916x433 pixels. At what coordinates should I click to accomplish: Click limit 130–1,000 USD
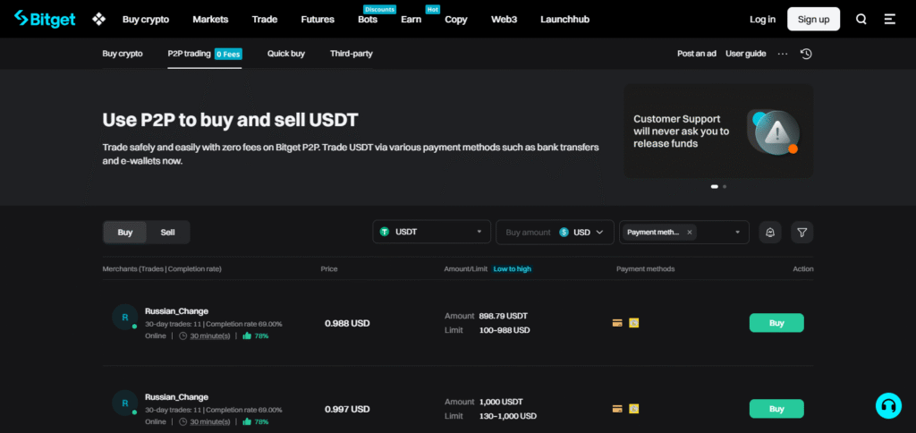click(x=508, y=416)
